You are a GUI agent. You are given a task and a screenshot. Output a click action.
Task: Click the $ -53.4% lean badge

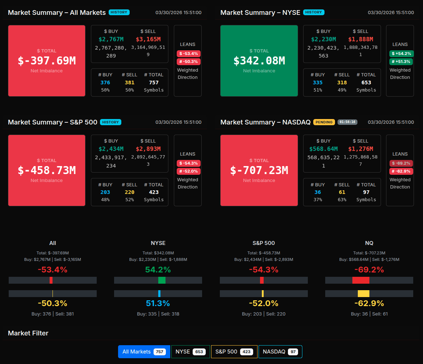click(x=188, y=54)
